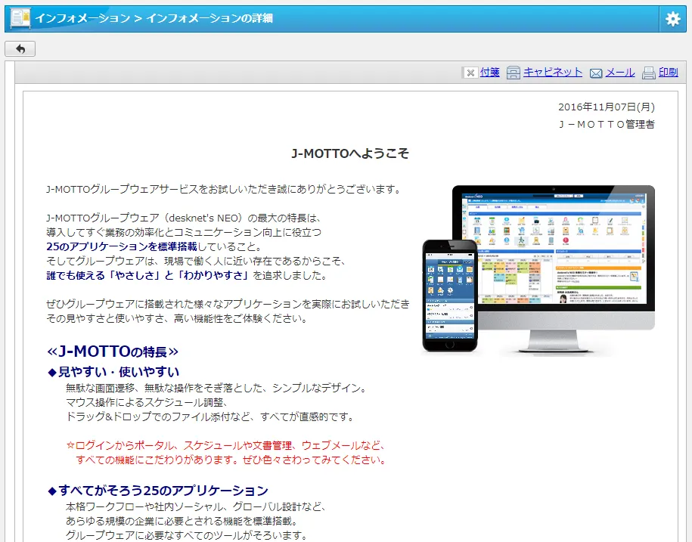Click the ≪J-MOTTOの特長≫ heading
The height and width of the screenshot is (542, 692).
[112, 352]
